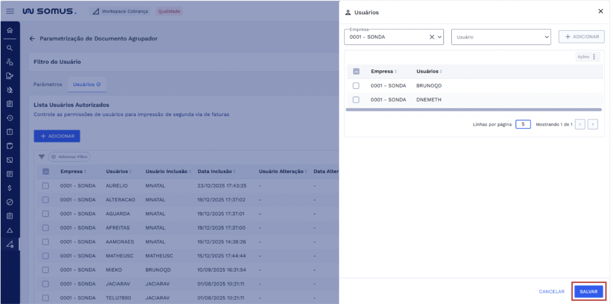This screenshot has width=613, height=304.
Task: Click the search magnifier icon in sidebar
Action: point(10,47)
